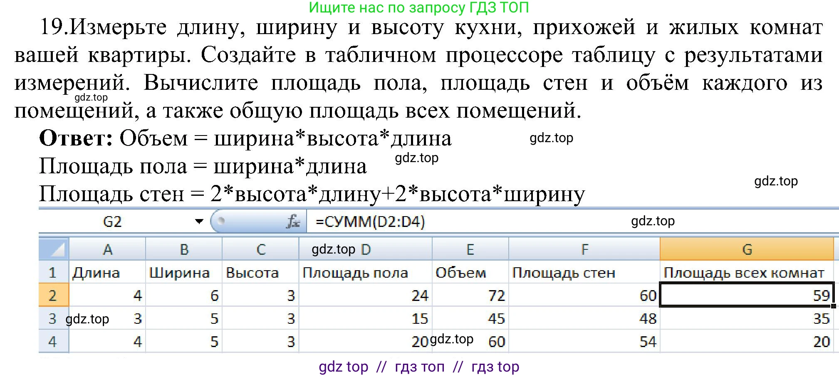This screenshot has height=377, width=839.
Task: Click the Площадь всех комнат header cell
Action: (745, 273)
